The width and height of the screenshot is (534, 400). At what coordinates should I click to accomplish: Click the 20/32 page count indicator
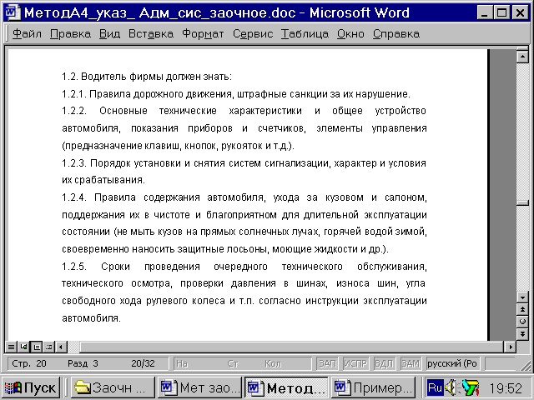[143, 363]
